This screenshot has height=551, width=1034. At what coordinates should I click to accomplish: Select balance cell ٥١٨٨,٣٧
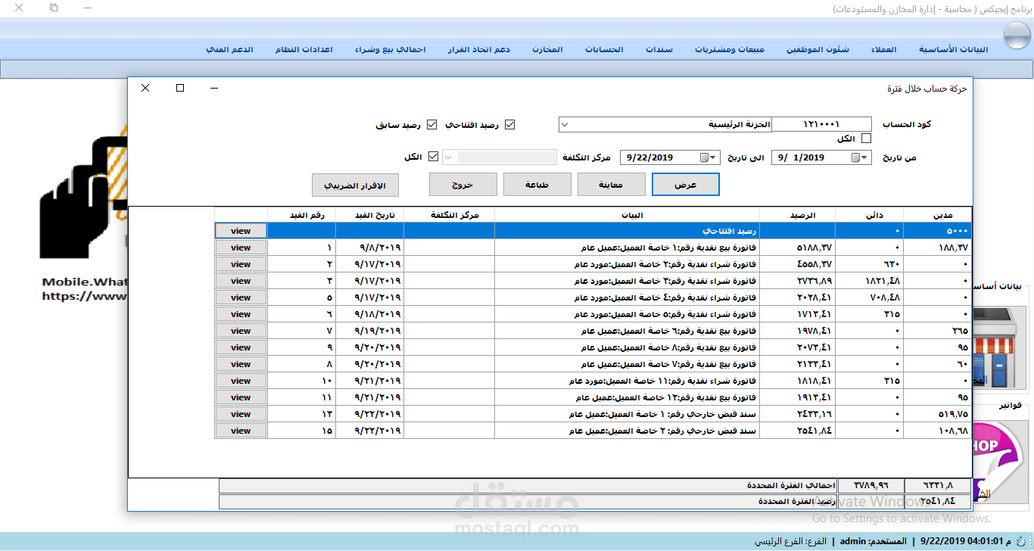pyautogui.click(x=797, y=247)
